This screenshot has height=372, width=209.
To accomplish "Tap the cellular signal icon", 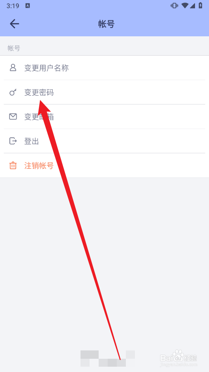I will 192,5.
